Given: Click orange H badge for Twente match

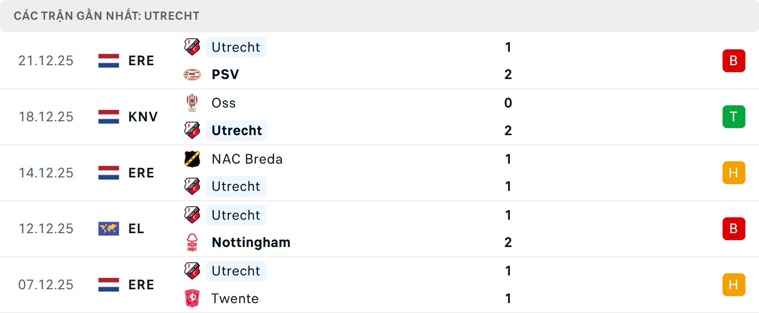Looking at the screenshot, I should coord(734,285).
